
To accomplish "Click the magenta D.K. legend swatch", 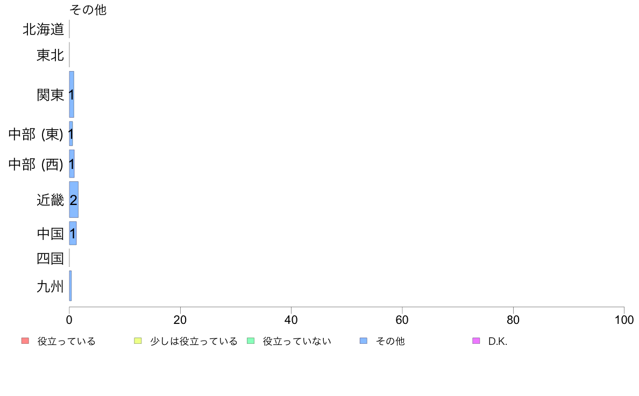I will (476, 341).
